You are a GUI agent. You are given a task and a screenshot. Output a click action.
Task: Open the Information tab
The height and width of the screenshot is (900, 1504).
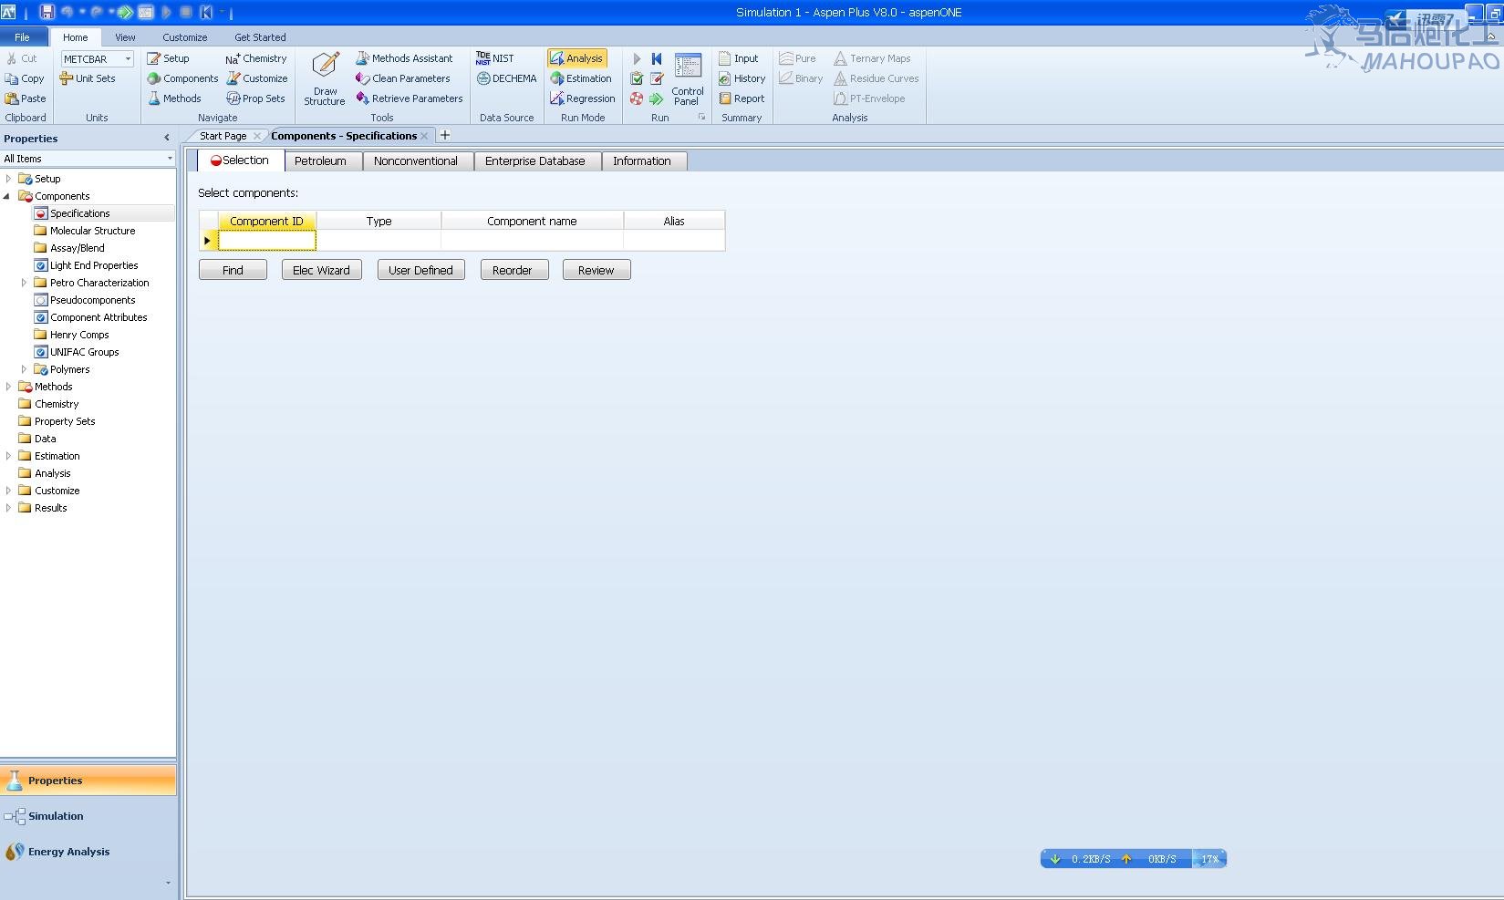644,161
